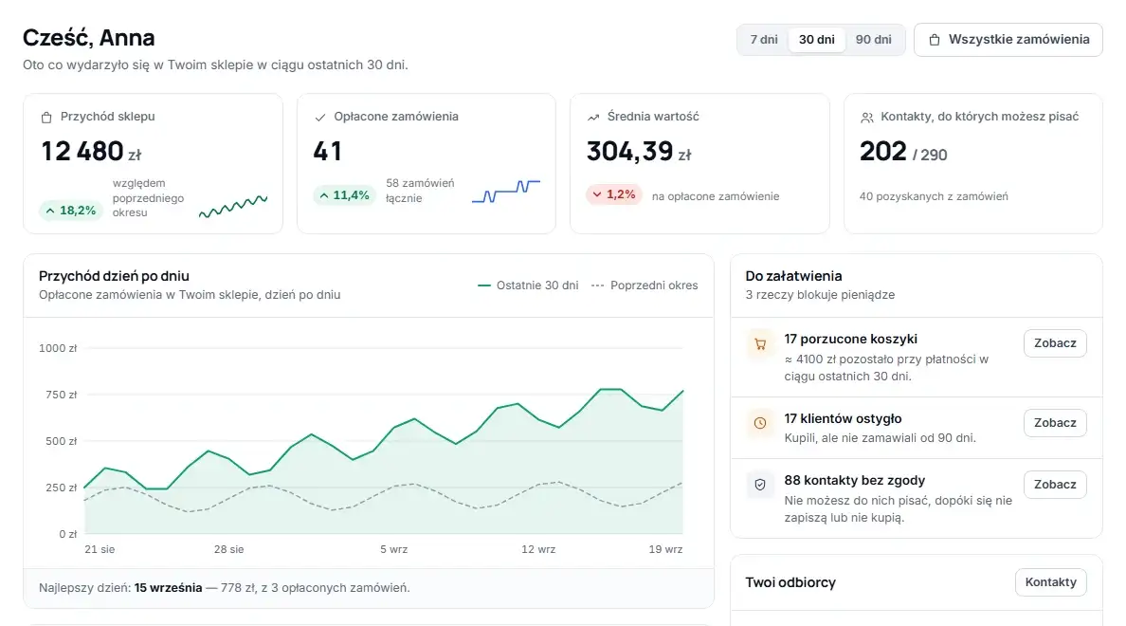Click the clock icon beside klientów ostygło

coord(760,423)
